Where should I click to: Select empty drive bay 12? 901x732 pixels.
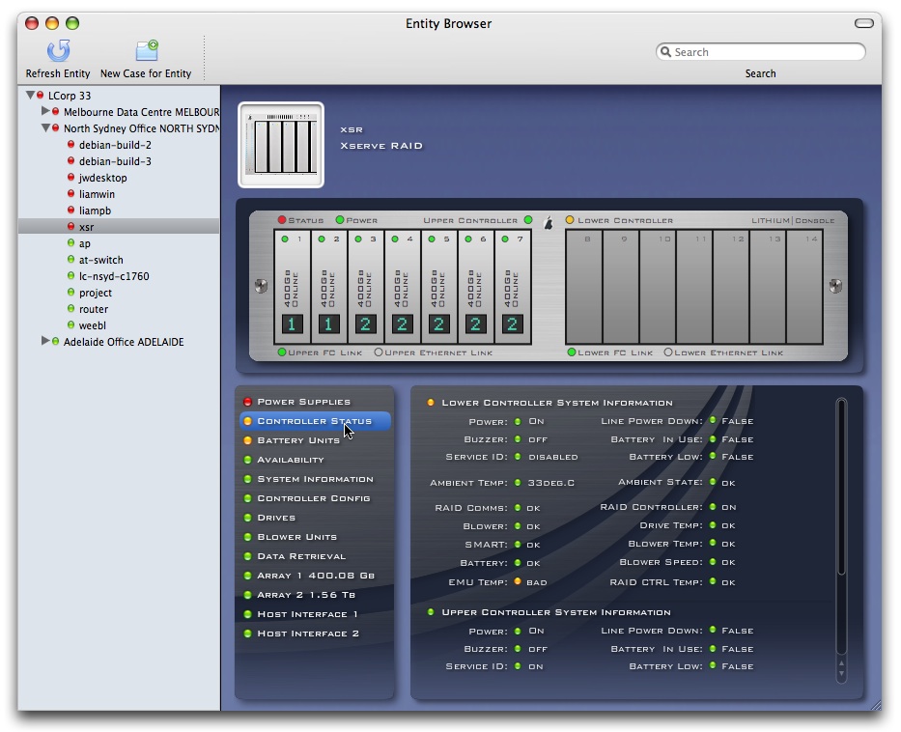coord(731,287)
